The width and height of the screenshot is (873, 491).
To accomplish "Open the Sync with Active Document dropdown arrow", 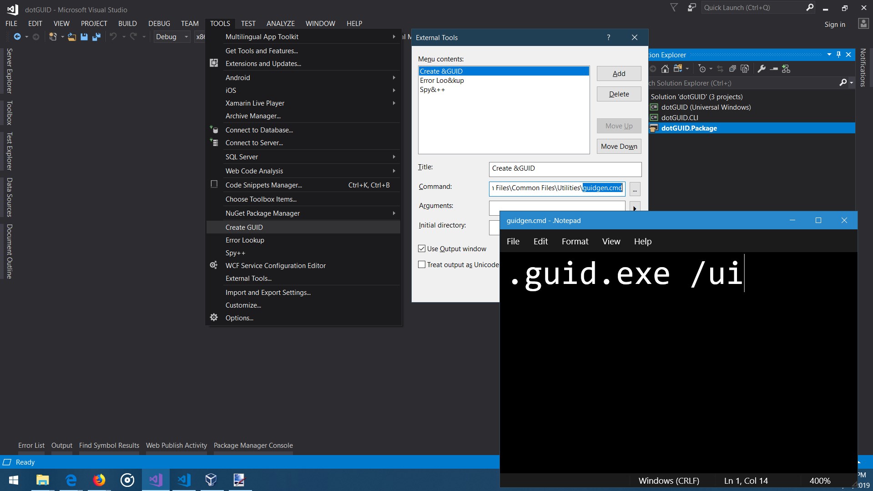I will tap(688, 69).
